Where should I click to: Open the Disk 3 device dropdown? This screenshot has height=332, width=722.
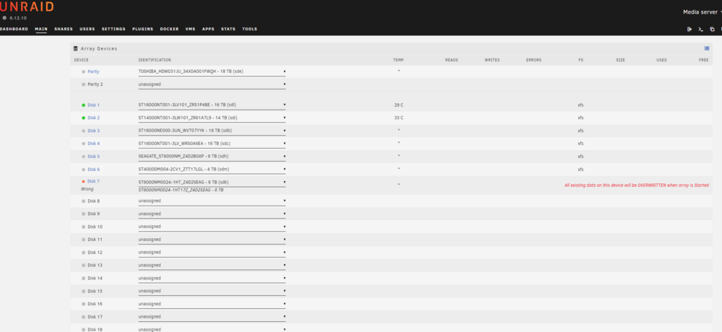(x=212, y=131)
